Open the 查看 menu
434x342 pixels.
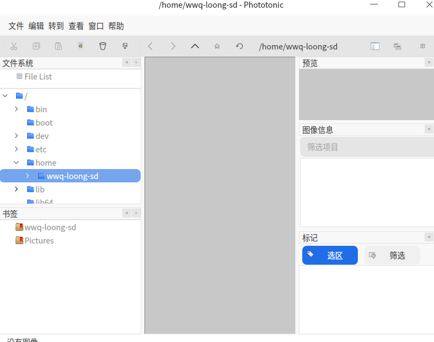point(76,26)
